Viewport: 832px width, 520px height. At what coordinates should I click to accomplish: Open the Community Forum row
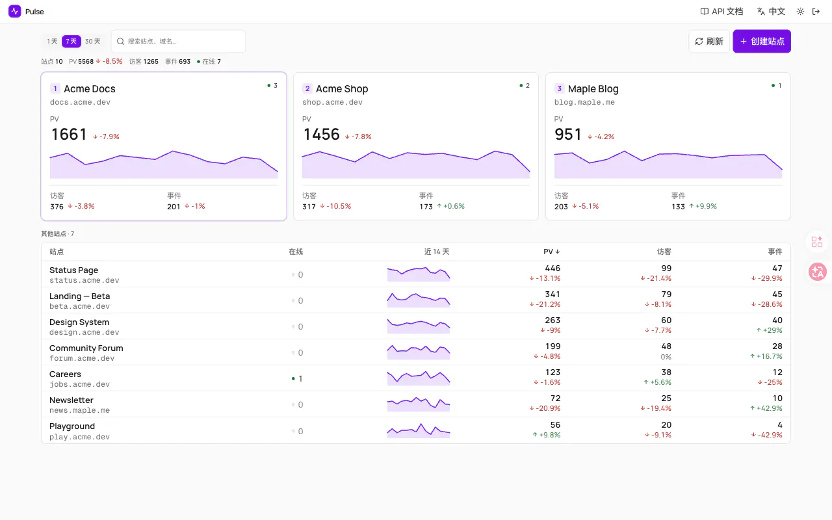click(416, 352)
